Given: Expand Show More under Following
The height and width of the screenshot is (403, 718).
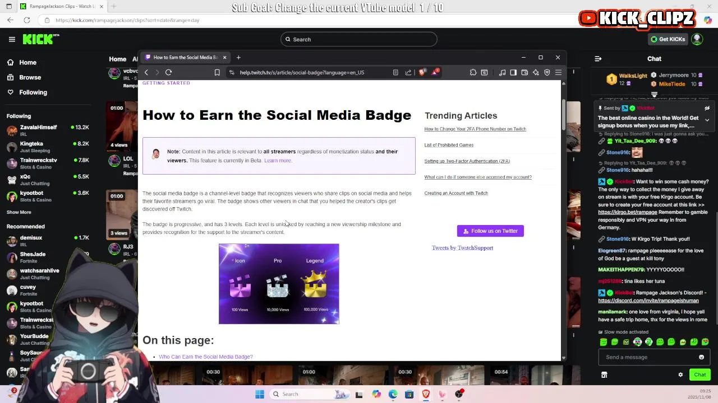Looking at the screenshot, I should pos(19,212).
